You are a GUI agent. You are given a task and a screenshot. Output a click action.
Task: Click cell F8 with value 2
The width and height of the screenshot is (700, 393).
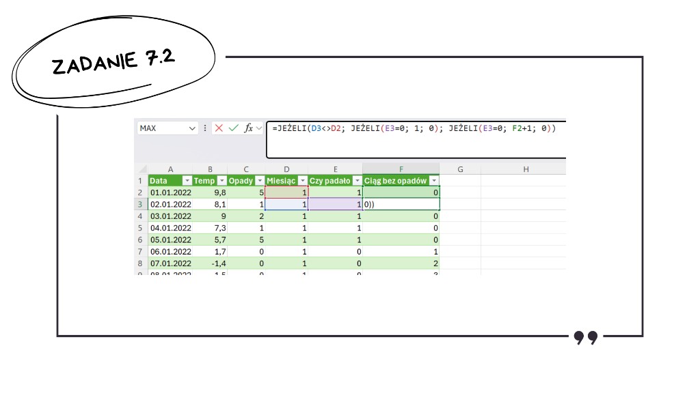[x=401, y=263]
